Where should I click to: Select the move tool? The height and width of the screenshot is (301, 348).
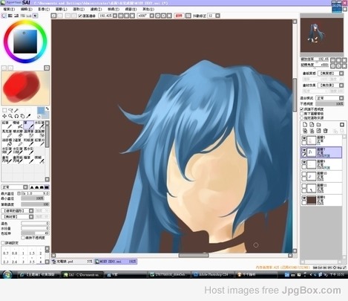4,116
